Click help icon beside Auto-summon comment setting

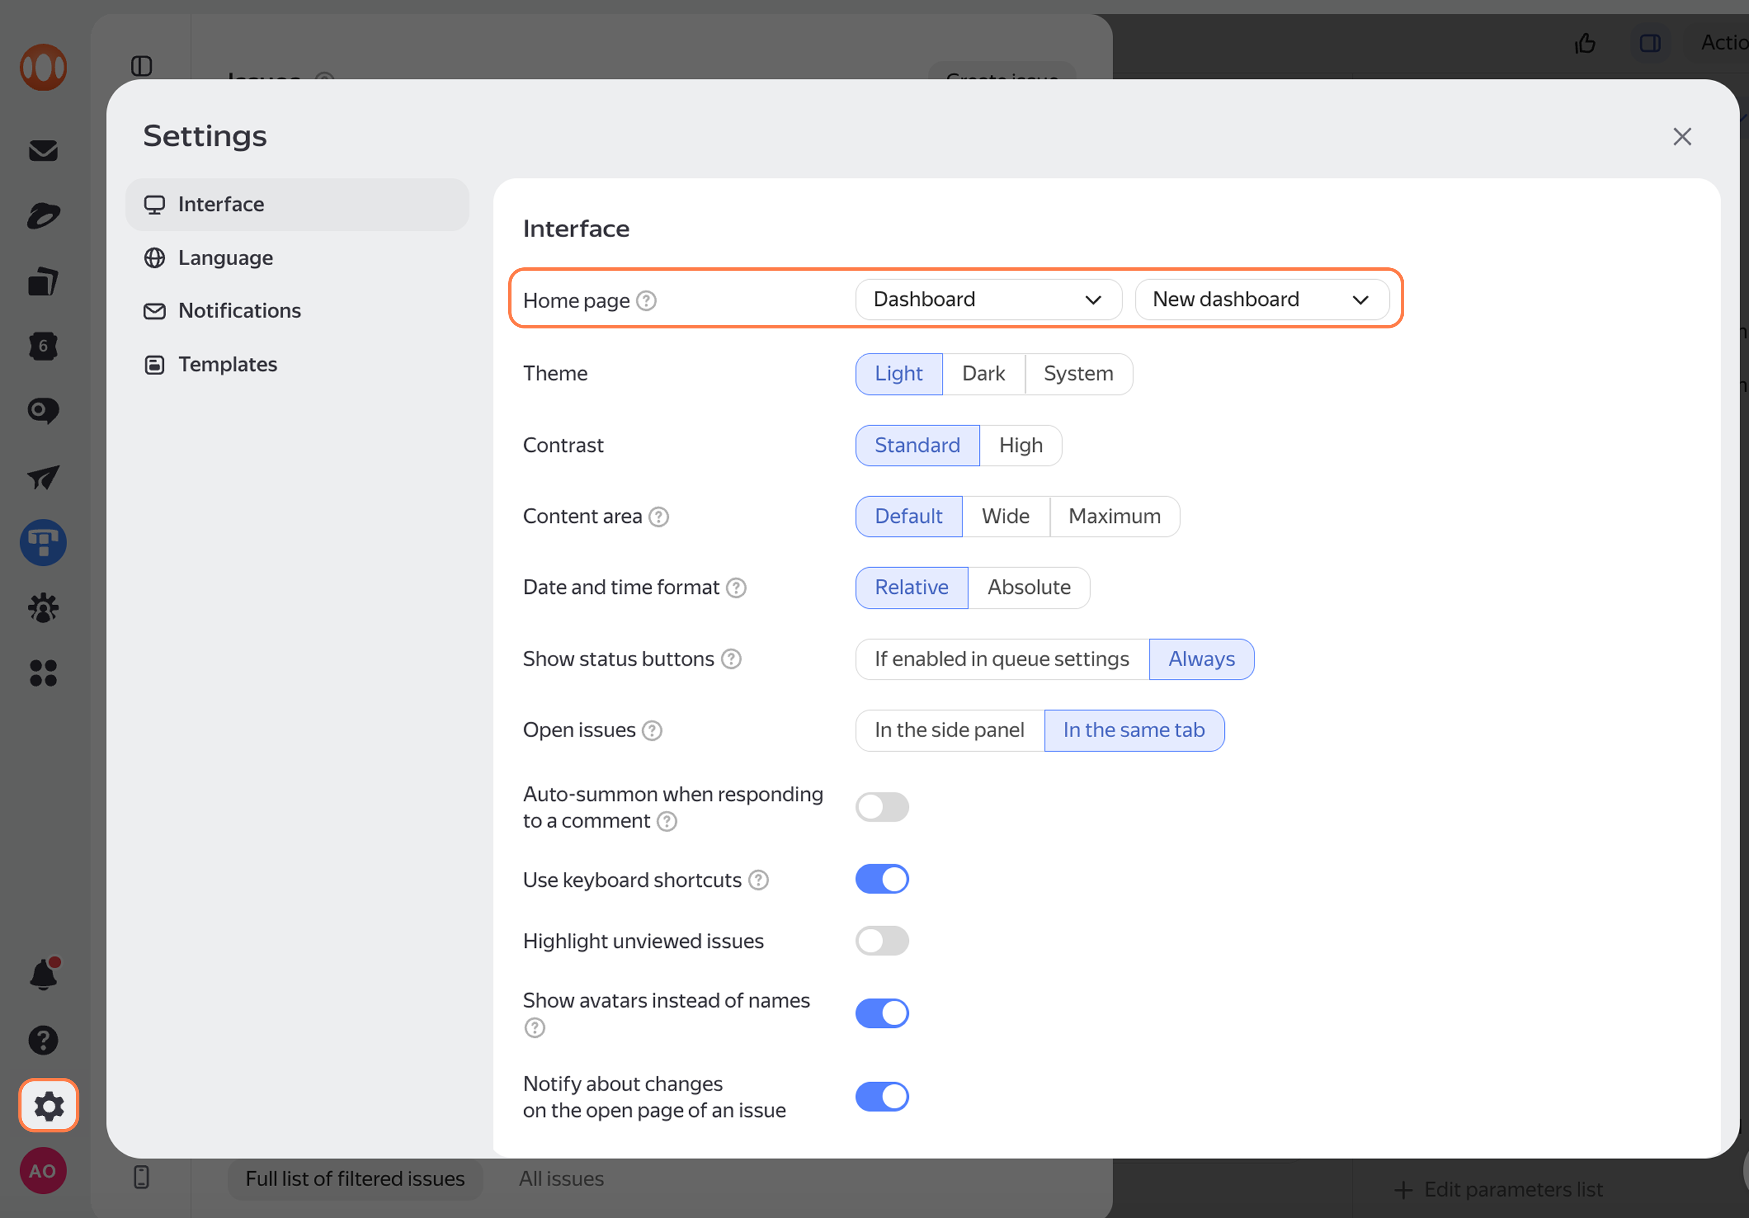pos(667,821)
